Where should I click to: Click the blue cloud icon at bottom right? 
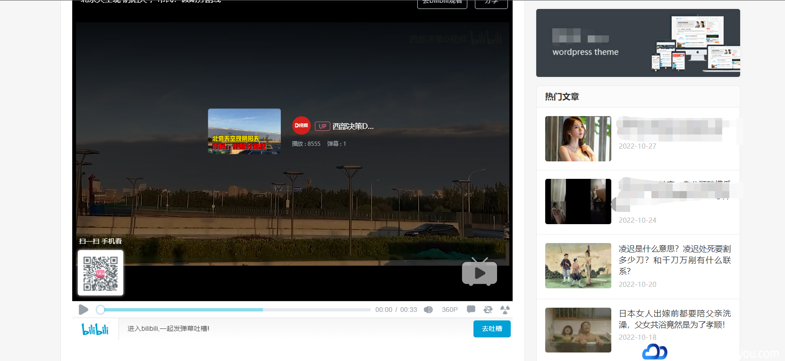click(x=654, y=352)
